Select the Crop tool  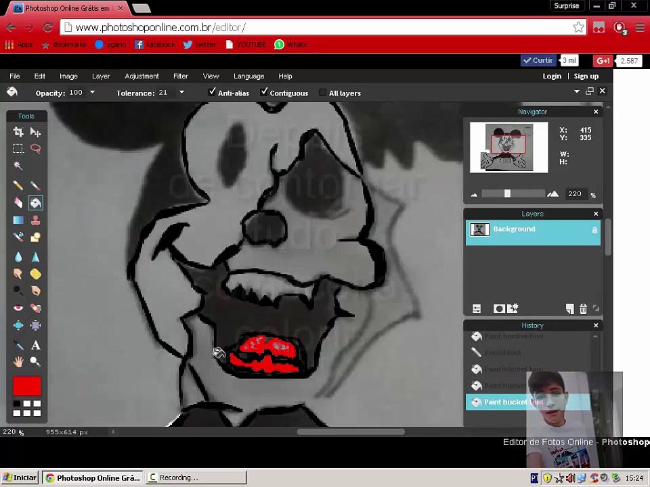[x=18, y=132]
